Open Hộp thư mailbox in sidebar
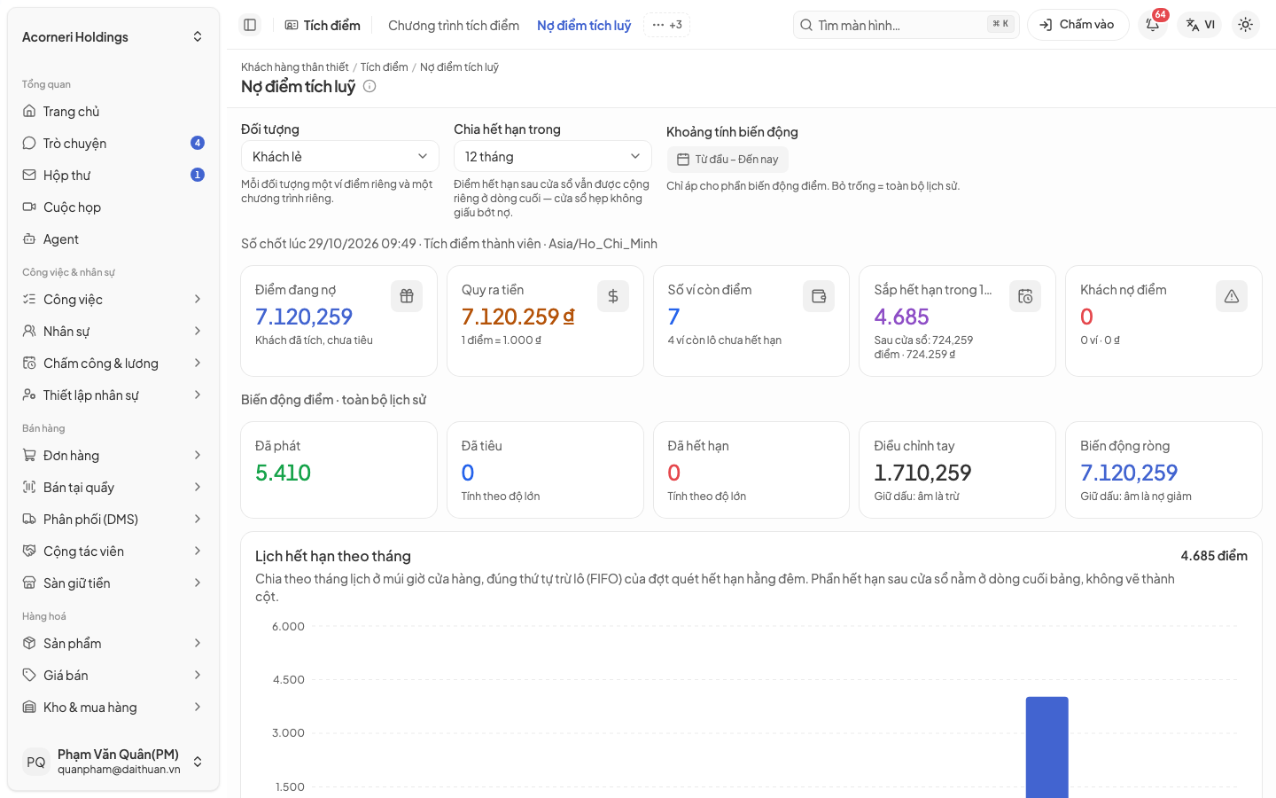The image size is (1276, 798). point(113,176)
